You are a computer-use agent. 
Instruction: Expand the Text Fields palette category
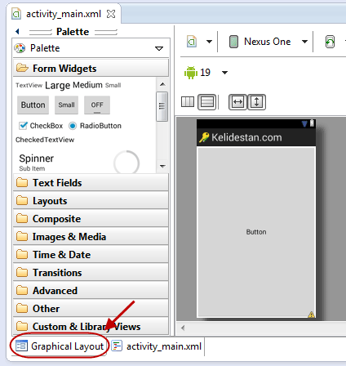91,183
